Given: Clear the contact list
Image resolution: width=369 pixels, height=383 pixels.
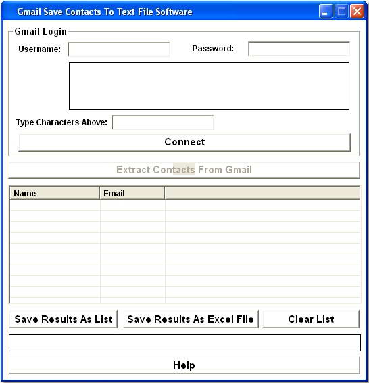Looking at the screenshot, I should point(311,319).
